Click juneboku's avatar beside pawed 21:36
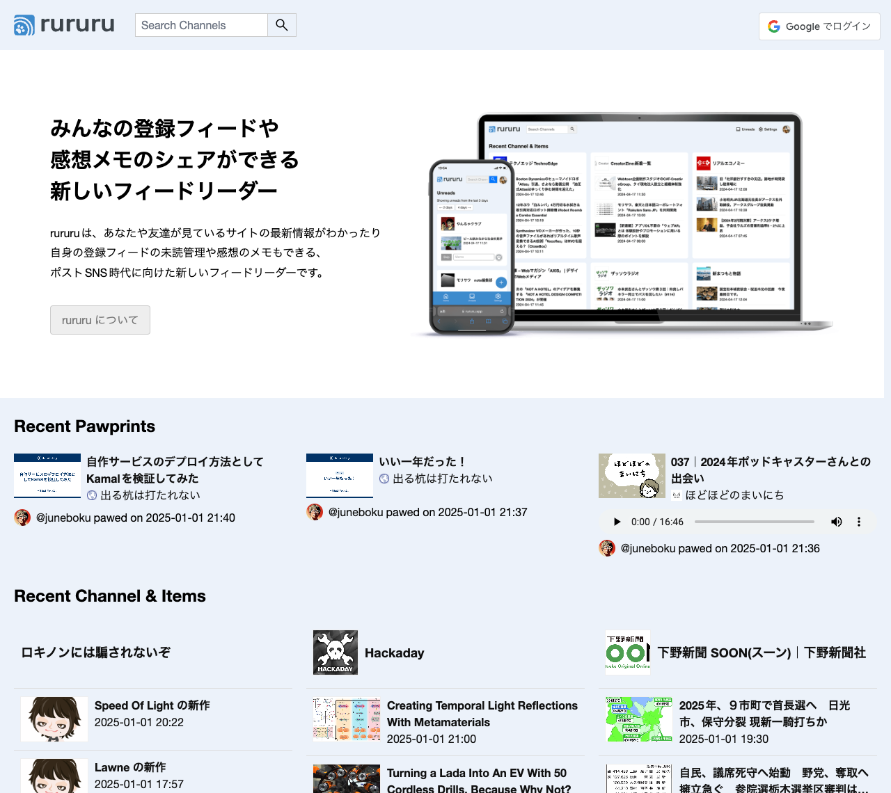The height and width of the screenshot is (793, 891). 607,548
